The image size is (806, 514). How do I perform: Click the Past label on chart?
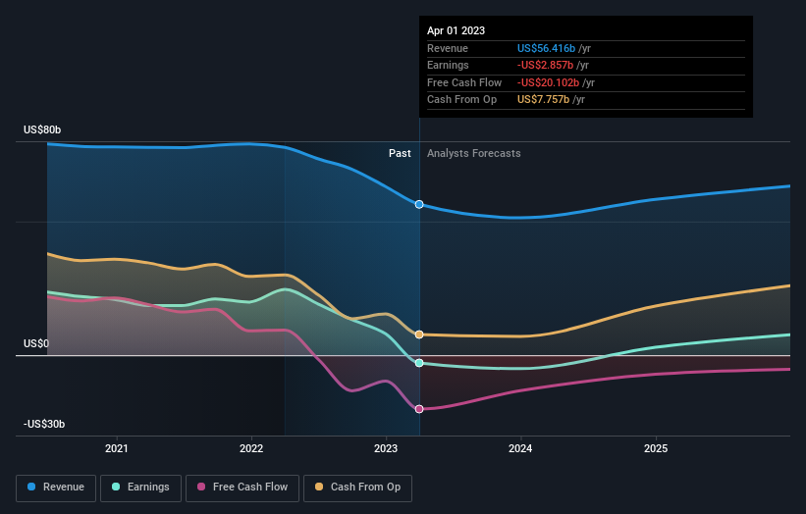click(x=400, y=153)
